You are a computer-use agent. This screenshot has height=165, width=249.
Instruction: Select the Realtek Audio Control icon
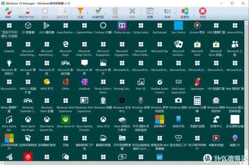point(160,82)
